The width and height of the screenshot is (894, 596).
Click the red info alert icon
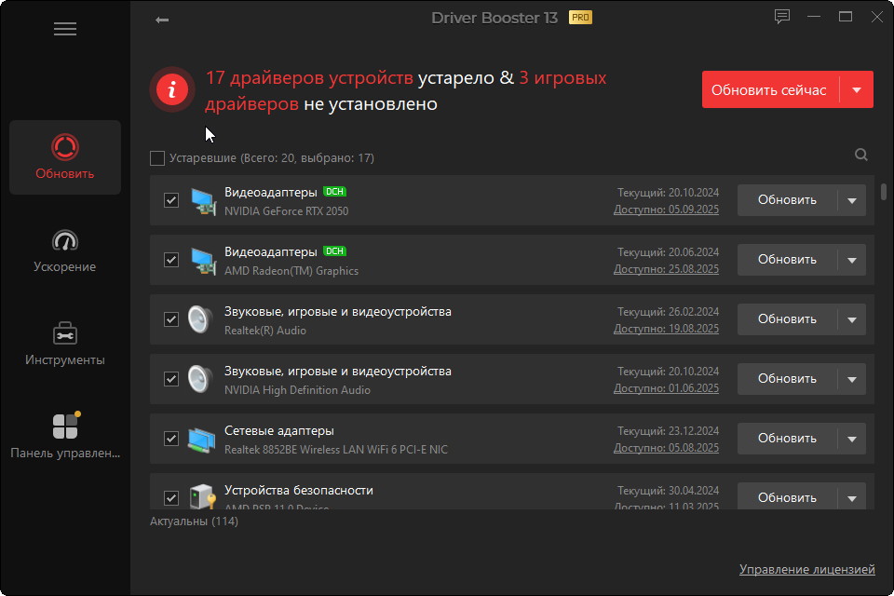[x=172, y=89]
